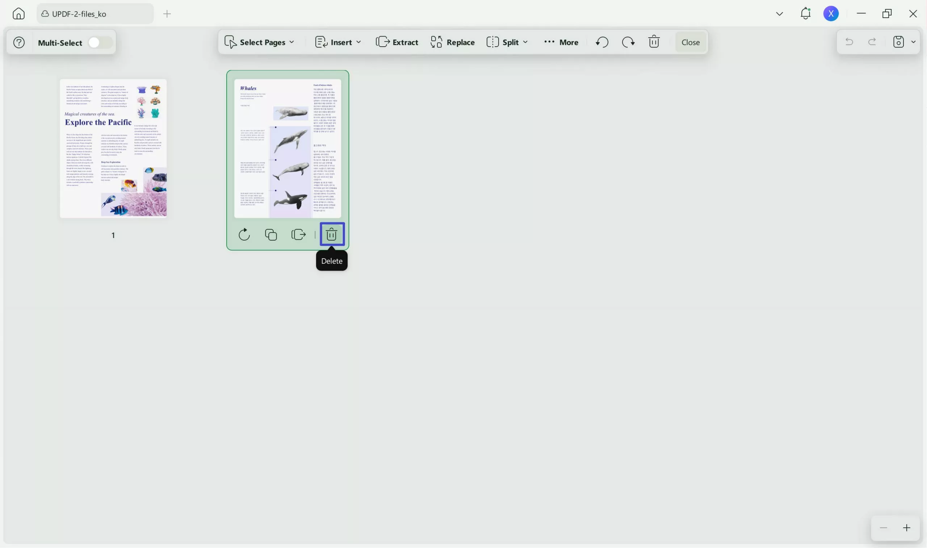Screen dimensions: 927x548
Task: Open the Select Pages dropdown
Action: [260, 42]
